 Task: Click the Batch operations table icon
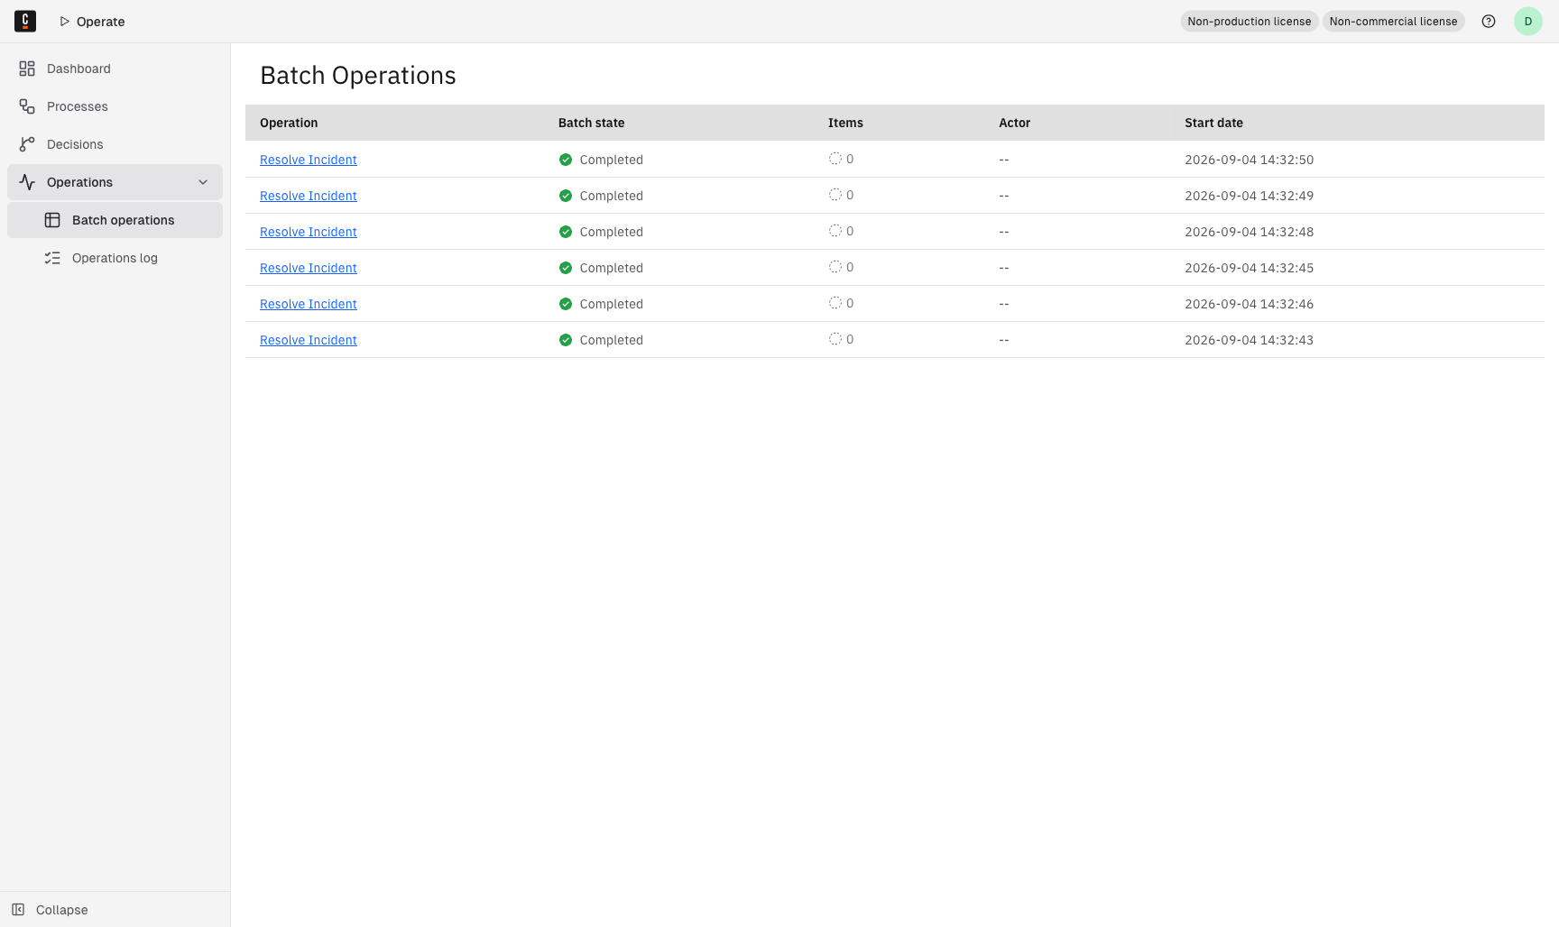click(52, 220)
